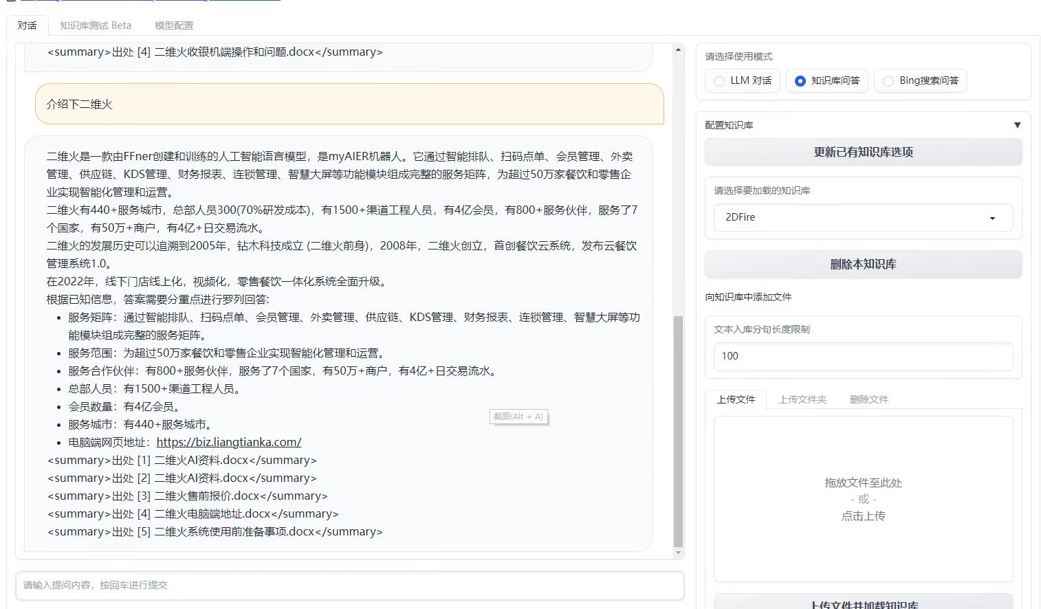The image size is (1041, 609).
Task: Click the 会员数量 bullet line
Action: tap(124, 406)
